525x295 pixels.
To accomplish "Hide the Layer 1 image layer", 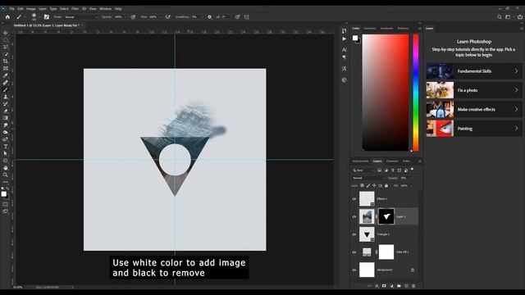I will [x=354, y=216].
